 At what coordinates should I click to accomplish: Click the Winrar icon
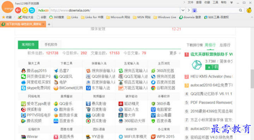coord(23,137)
